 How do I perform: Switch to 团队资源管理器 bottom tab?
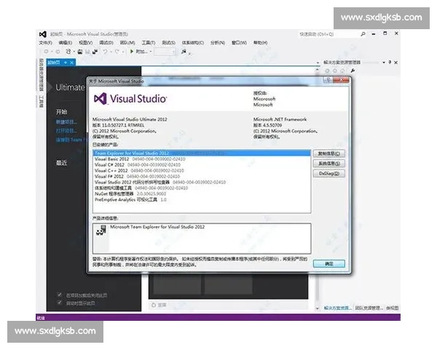(x=369, y=308)
